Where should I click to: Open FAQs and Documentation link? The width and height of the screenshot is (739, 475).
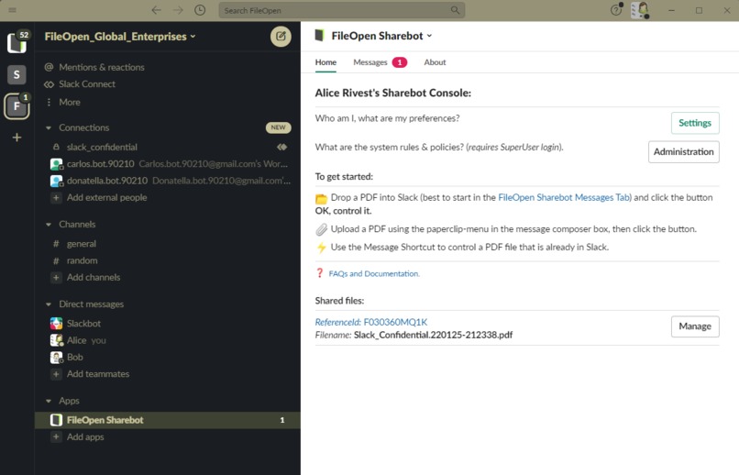374,274
